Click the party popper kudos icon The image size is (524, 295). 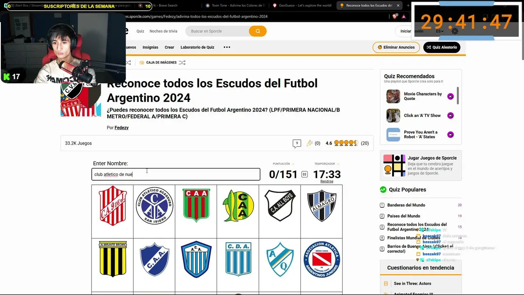tap(309, 143)
